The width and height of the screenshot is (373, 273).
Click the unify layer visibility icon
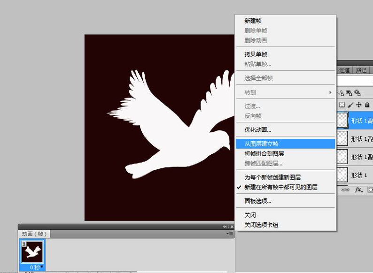[349, 93]
